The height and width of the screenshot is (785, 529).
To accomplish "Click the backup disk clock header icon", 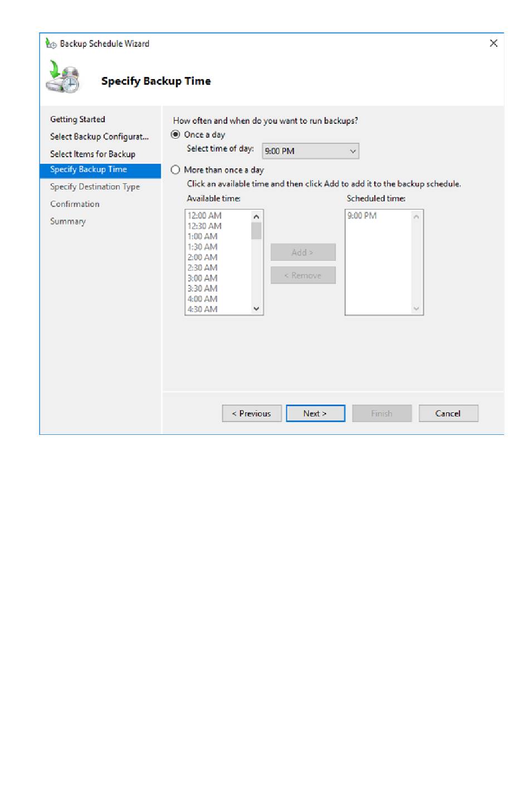I will coord(63,77).
